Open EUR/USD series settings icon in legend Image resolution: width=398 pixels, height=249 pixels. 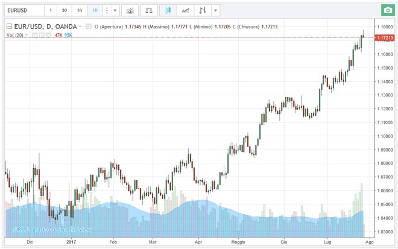pos(89,27)
